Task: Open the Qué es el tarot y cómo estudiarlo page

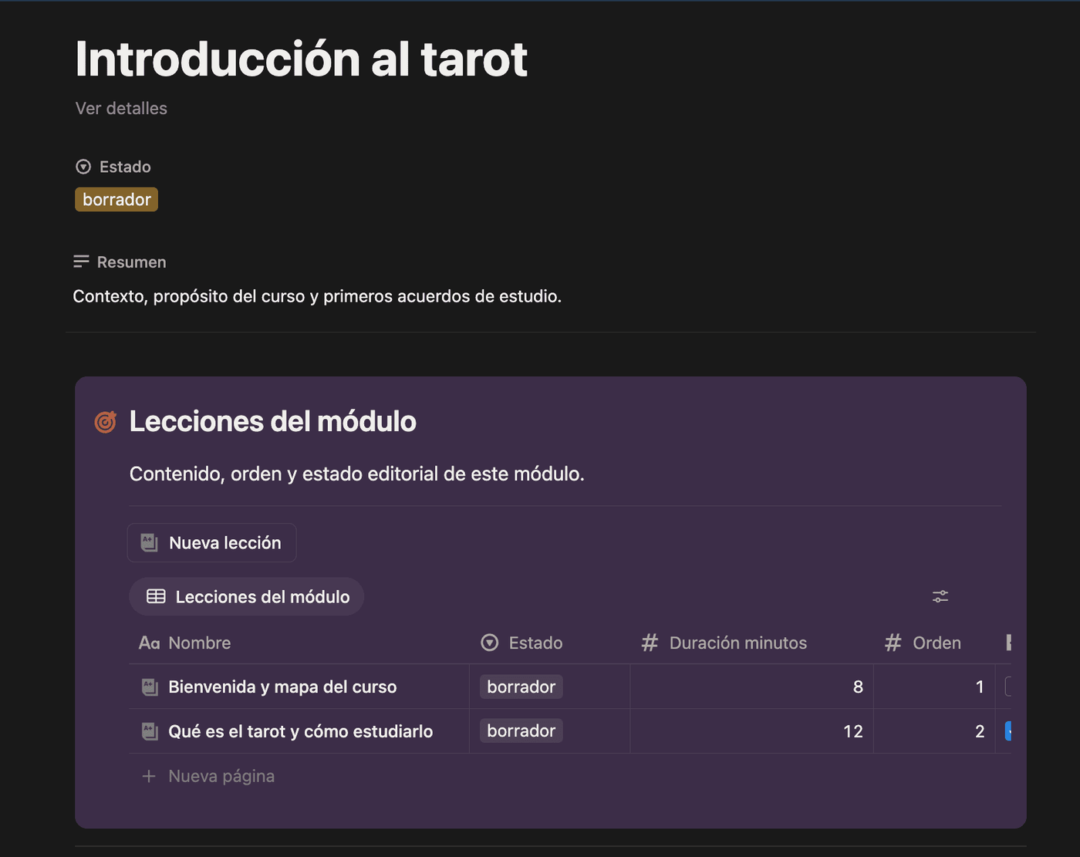Action: click(301, 731)
